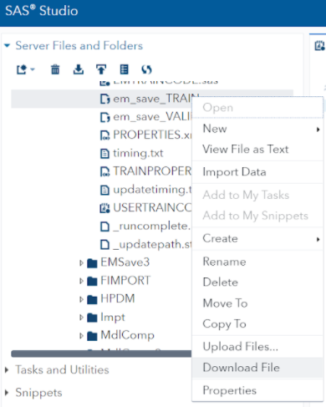Click the HPDM folder name
This screenshot has width=326, height=407.
point(118,299)
